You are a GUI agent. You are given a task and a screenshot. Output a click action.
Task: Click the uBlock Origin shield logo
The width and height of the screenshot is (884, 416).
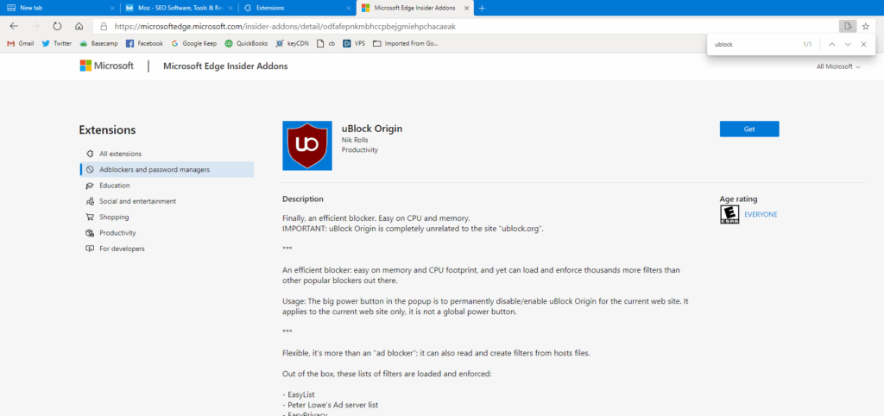point(307,146)
